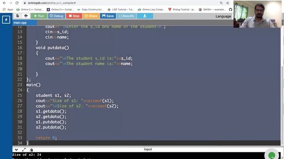The width and height of the screenshot is (284, 159).
Task: Stop the running program
Action: click(x=74, y=16)
